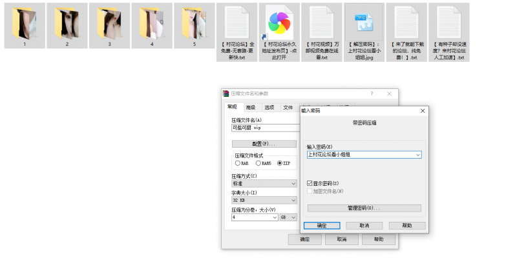Choose the RAR5 archive format option

257,163
